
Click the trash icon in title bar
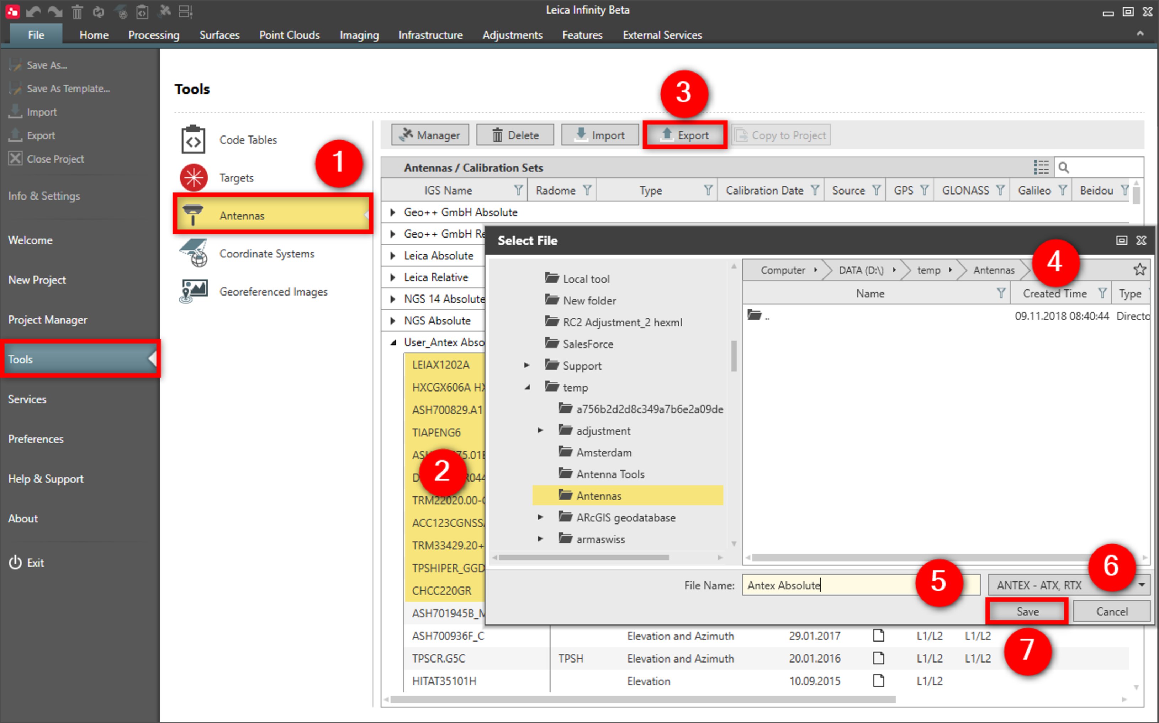(x=77, y=11)
